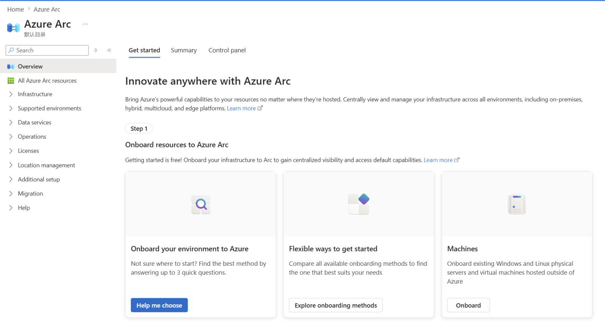605x327 pixels.
Task: Click external link icon after first Learn more
Action: coord(260,108)
